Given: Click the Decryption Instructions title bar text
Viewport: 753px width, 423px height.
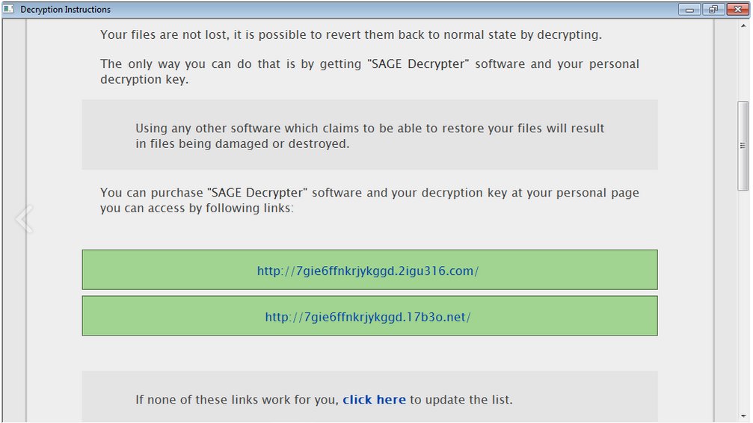Looking at the screenshot, I should point(65,9).
